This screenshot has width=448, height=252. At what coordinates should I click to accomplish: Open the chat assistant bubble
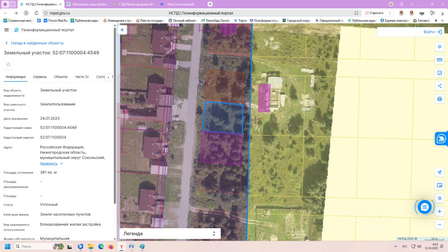pyautogui.click(x=425, y=207)
